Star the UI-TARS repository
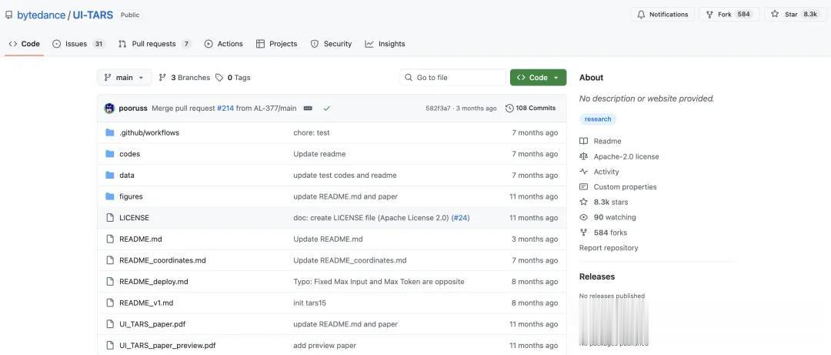The height and width of the screenshot is (355, 831). 795,15
